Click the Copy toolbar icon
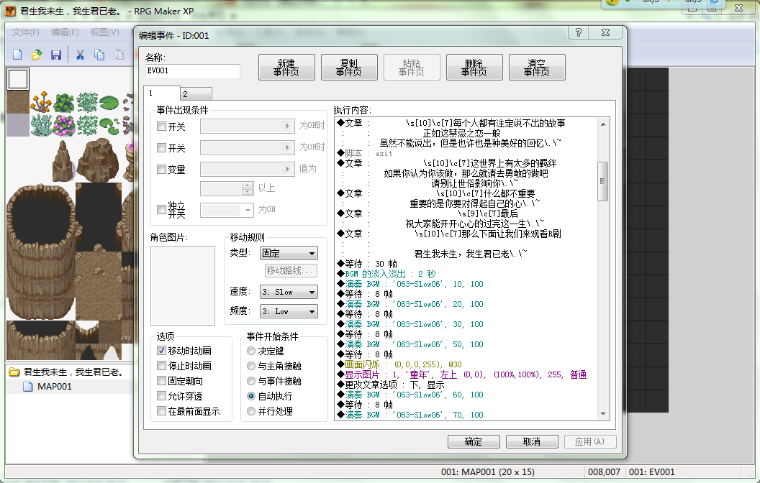This screenshot has height=483, width=760. [x=99, y=55]
